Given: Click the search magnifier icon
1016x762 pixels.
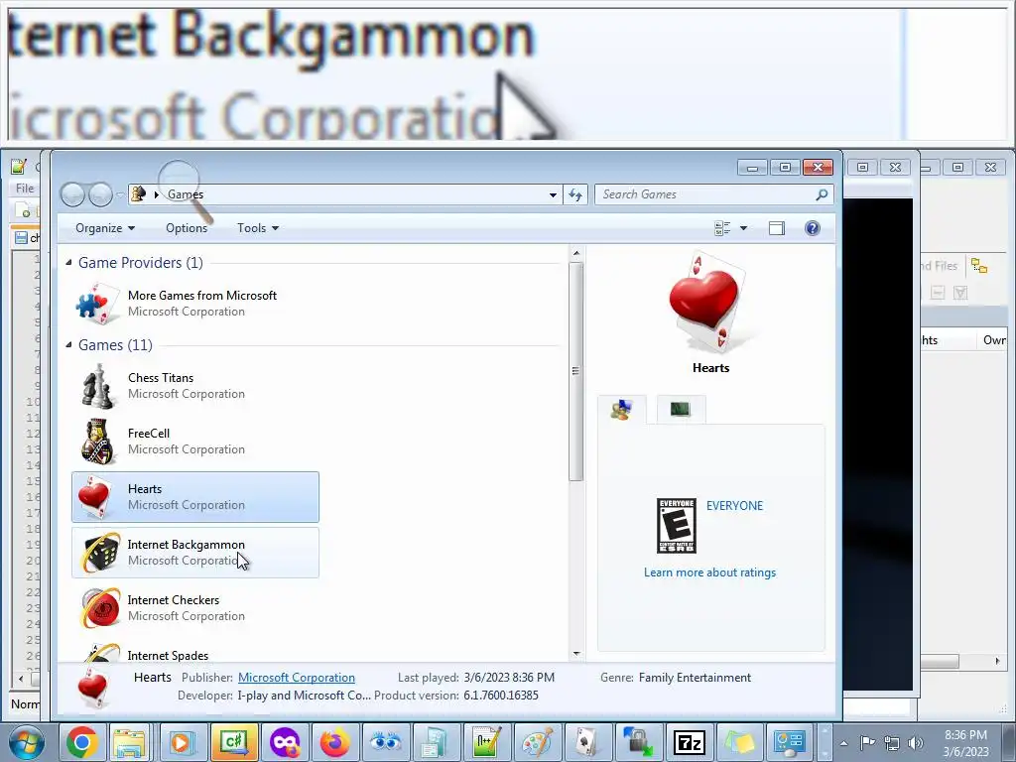Looking at the screenshot, I should tap(822, 194).
